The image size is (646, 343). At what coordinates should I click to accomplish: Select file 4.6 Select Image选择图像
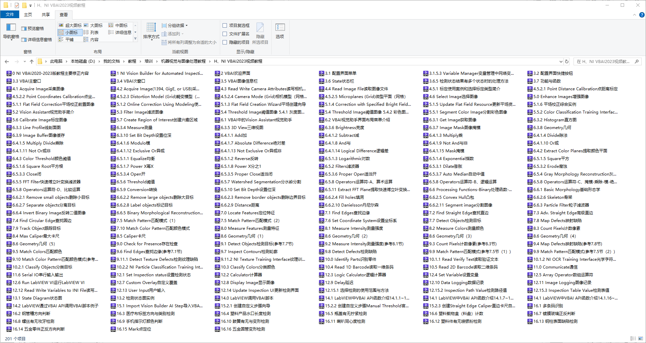click(x=450, y=96)
